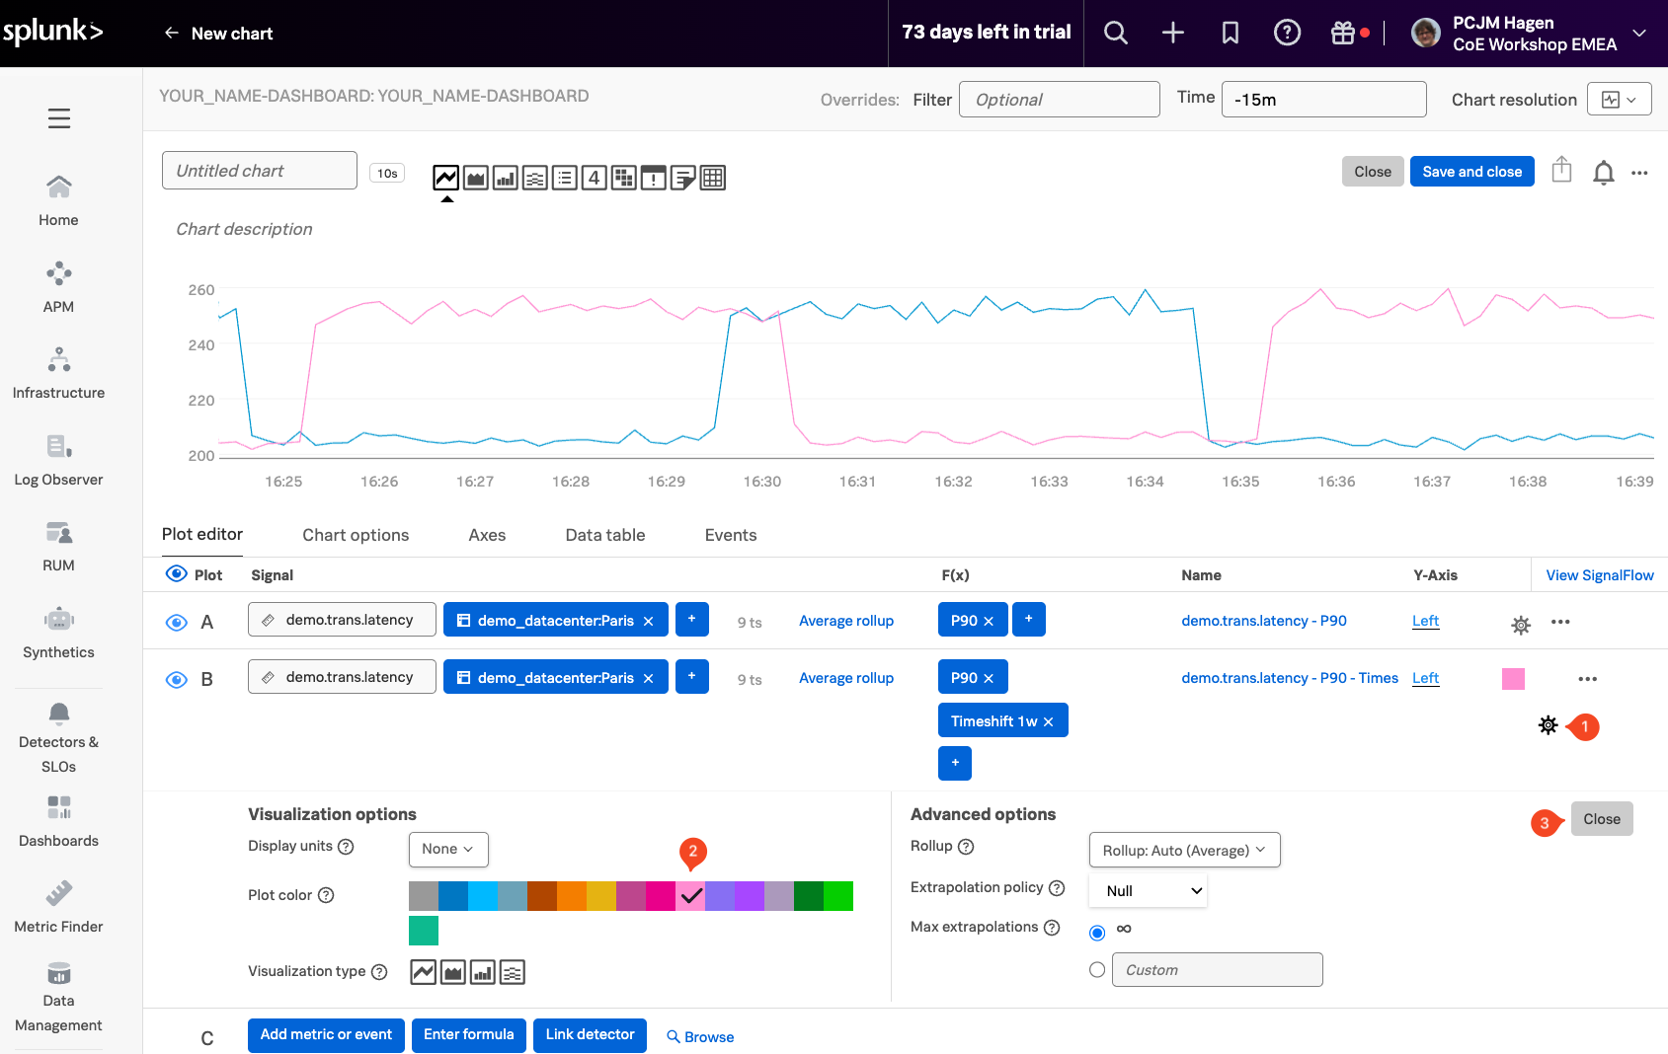The width and height of the screenshot is (1668, 1054).
Task: Toggle visibility of plot B
Action: point(177,679)
